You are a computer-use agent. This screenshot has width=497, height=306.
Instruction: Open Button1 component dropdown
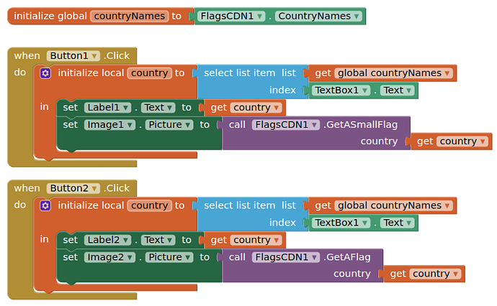point(73,56)
